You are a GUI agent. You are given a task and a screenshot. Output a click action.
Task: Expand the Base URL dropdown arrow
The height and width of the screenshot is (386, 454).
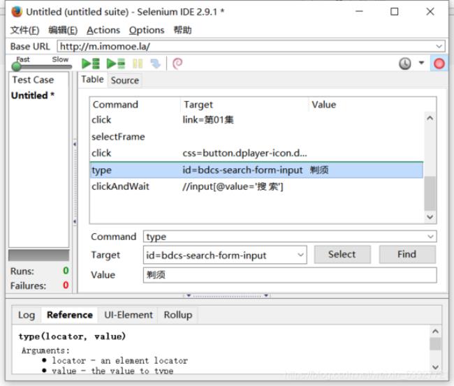439,46
